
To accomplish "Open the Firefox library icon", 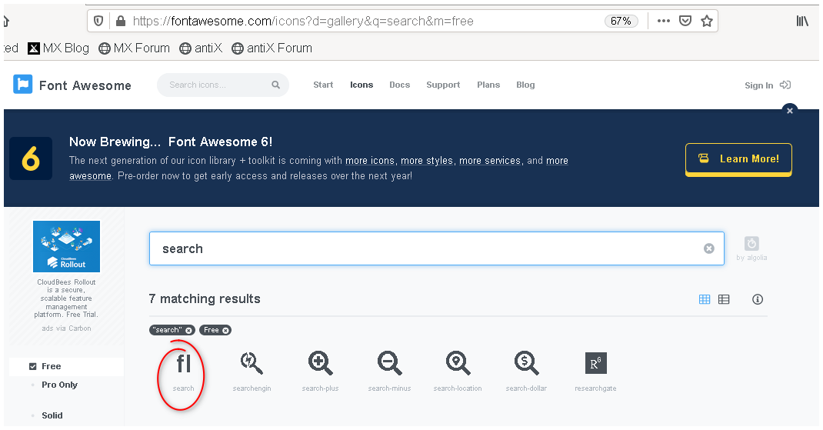I will [x=802, y=21].
